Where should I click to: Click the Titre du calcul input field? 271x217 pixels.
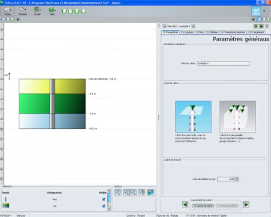coord(224,64)
